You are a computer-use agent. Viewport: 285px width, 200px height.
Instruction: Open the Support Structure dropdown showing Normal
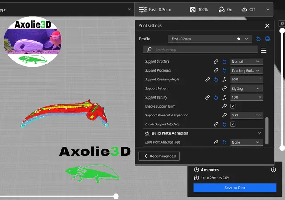tap(246, 61)
